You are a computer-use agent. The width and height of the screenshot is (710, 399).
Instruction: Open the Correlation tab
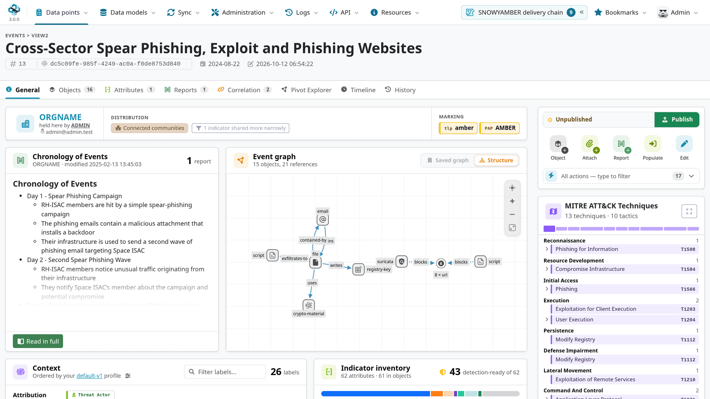(245, 90)
